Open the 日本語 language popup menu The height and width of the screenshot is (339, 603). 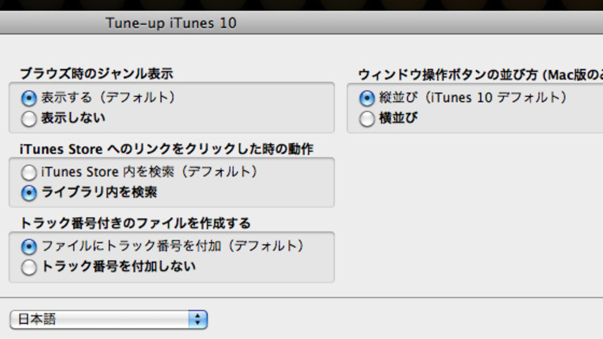click(x=108, y=320)
